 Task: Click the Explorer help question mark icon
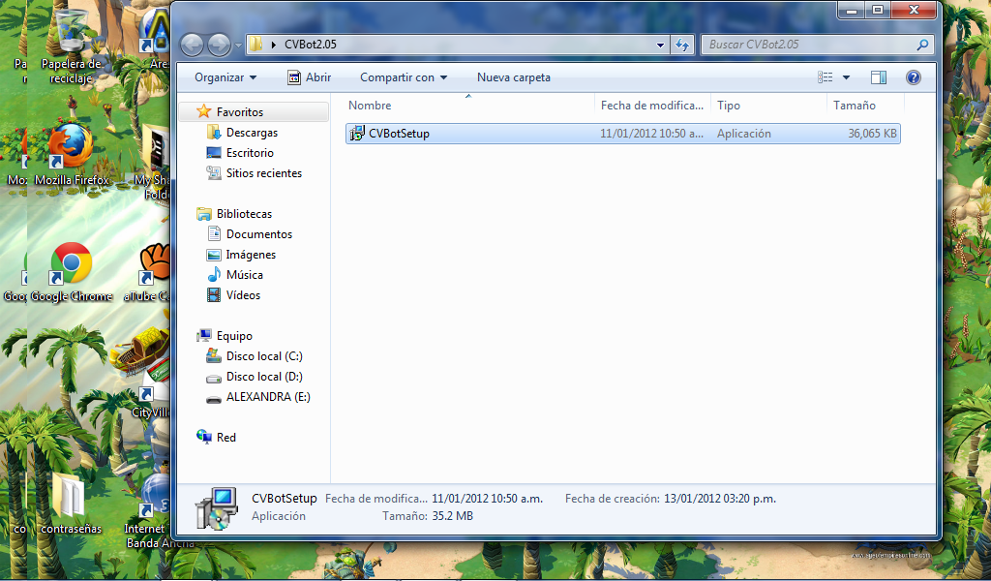(913, 76)
